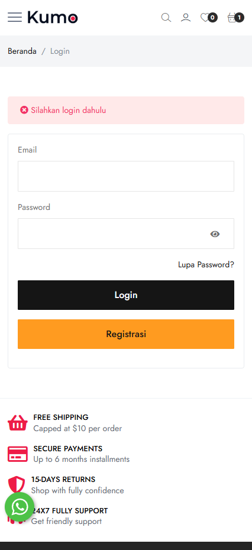The width and height of the screenshot is (252, 550).
Task: Open the shopping cart basket icon
Action: 232,18
